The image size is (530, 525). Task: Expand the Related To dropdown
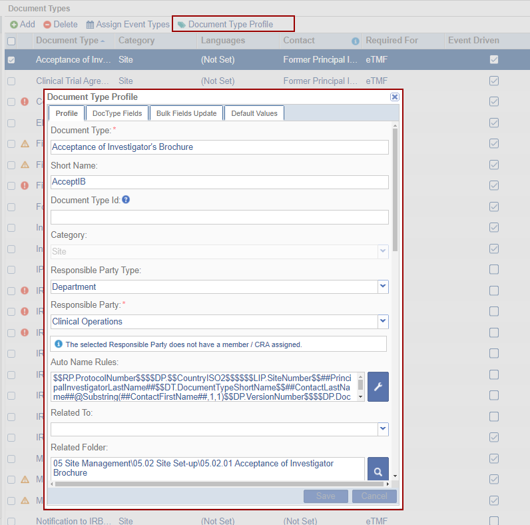[x=383, y=429]
